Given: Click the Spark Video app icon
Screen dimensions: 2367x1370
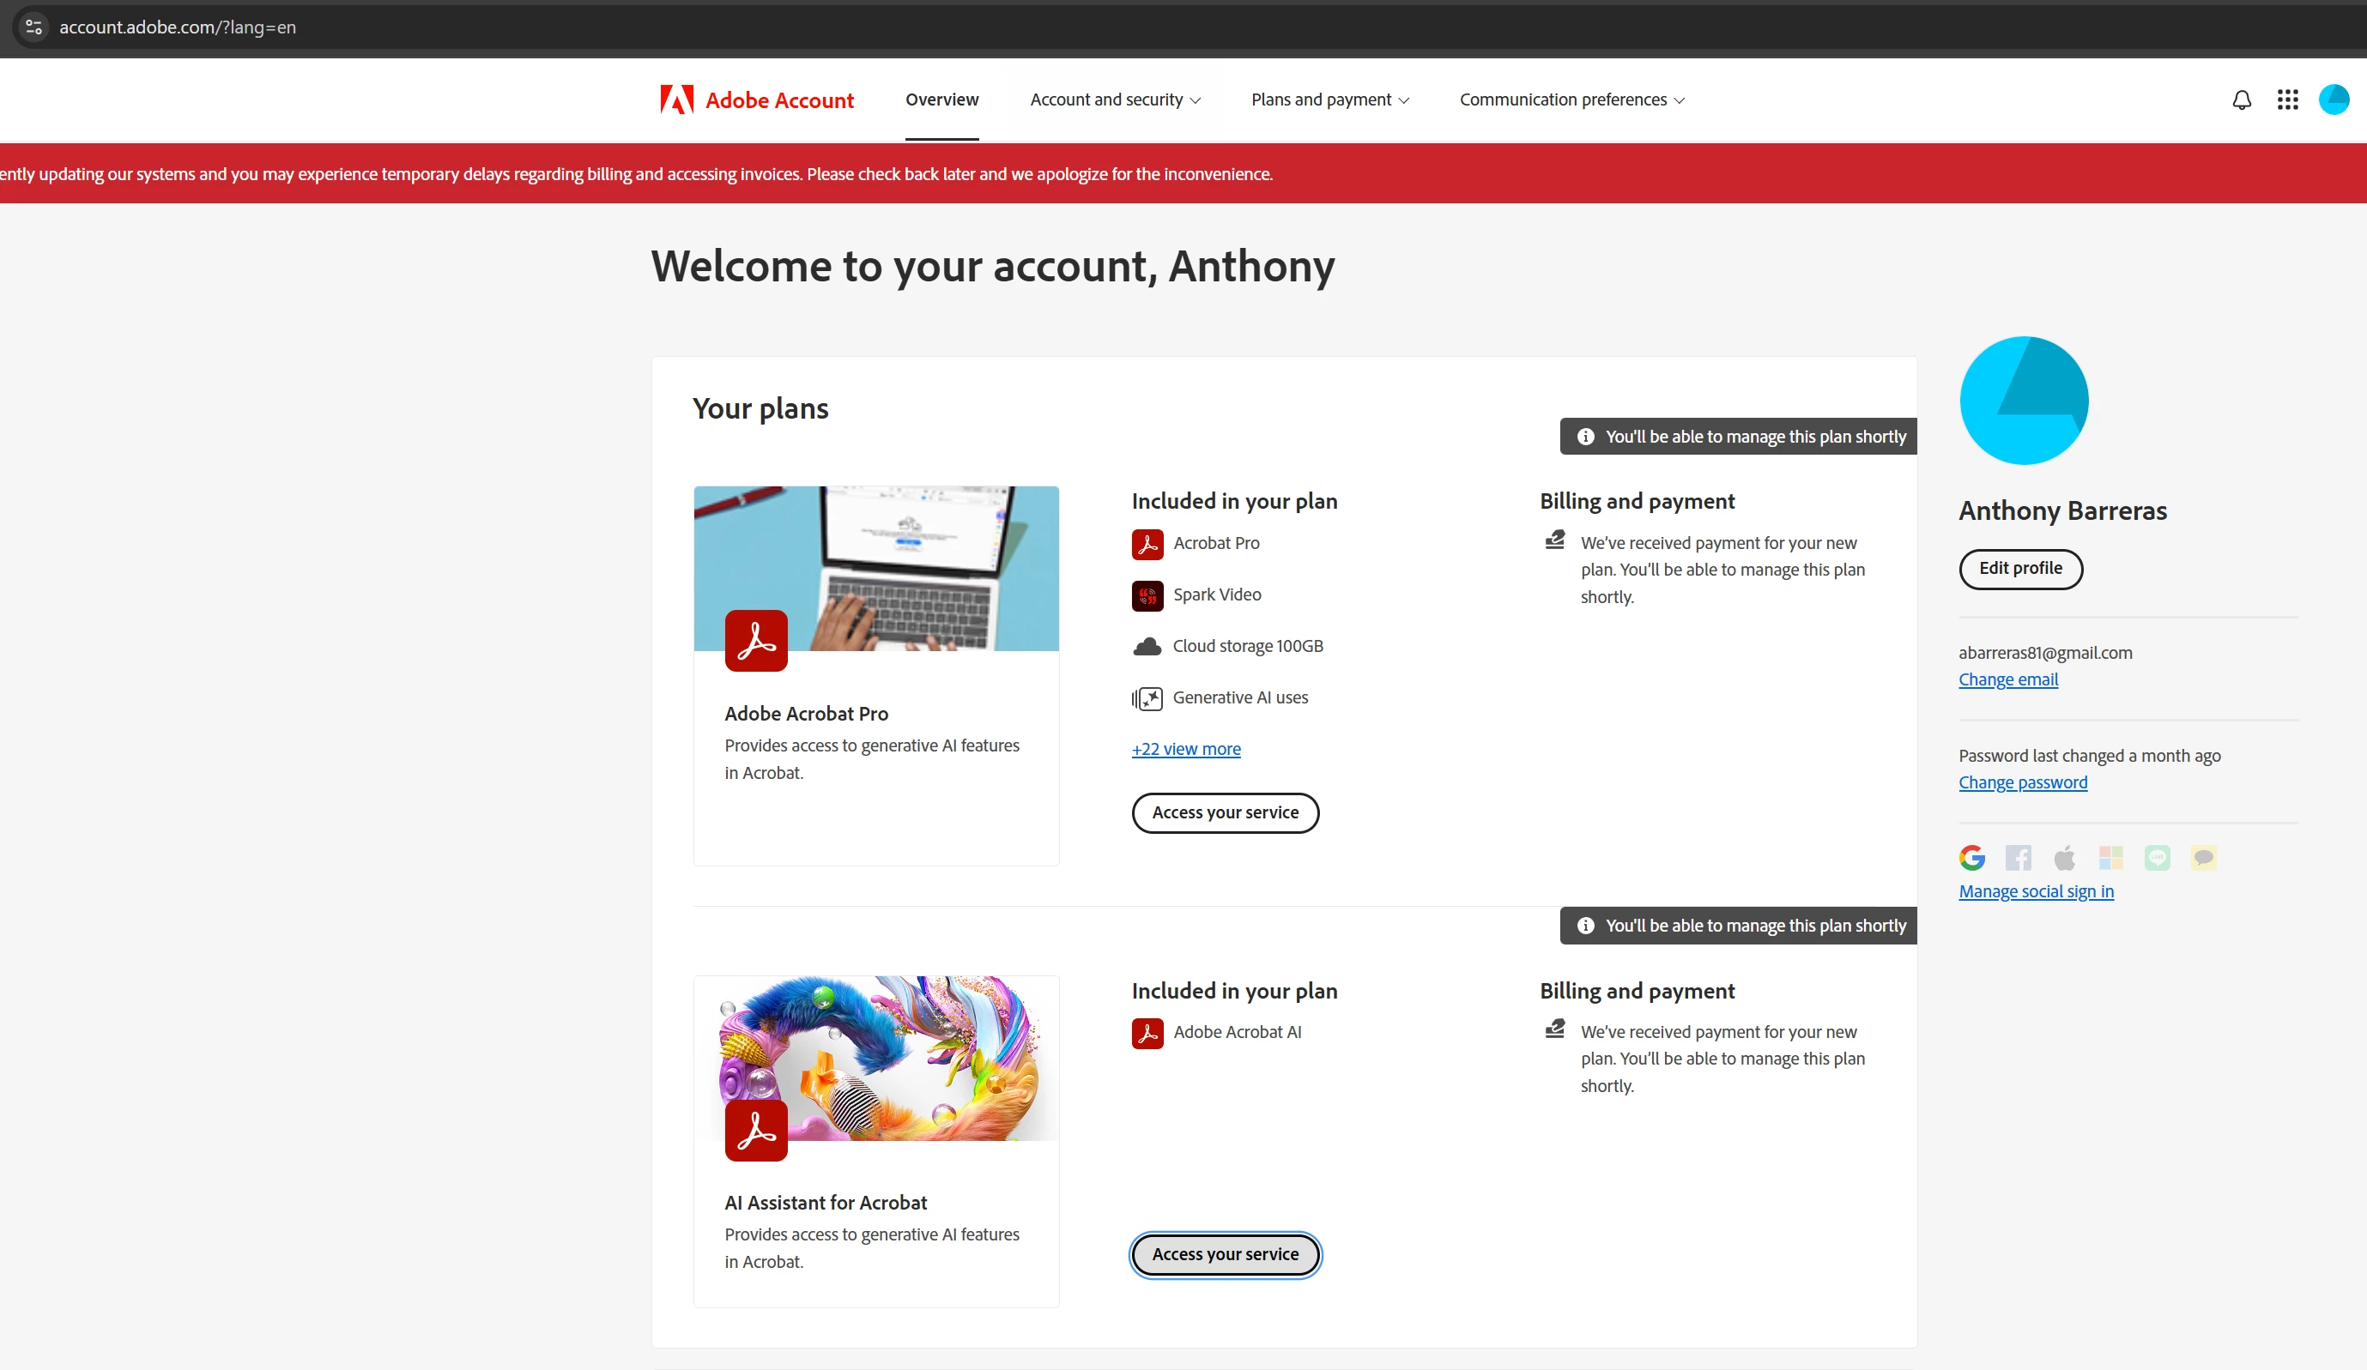Looking at the screenshot, I should point(1147,595).
